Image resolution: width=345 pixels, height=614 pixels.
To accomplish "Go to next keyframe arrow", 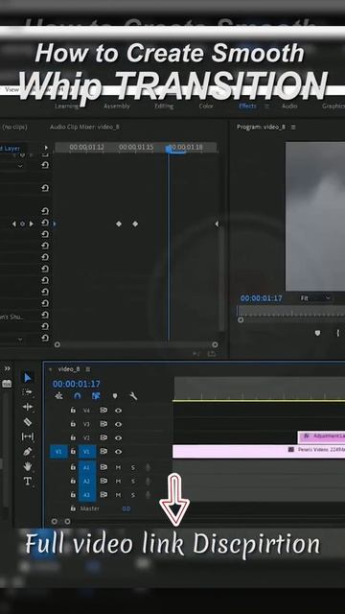I will click(32, 224).
